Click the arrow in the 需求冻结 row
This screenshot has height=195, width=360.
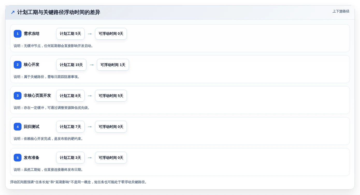pos(90,34)
